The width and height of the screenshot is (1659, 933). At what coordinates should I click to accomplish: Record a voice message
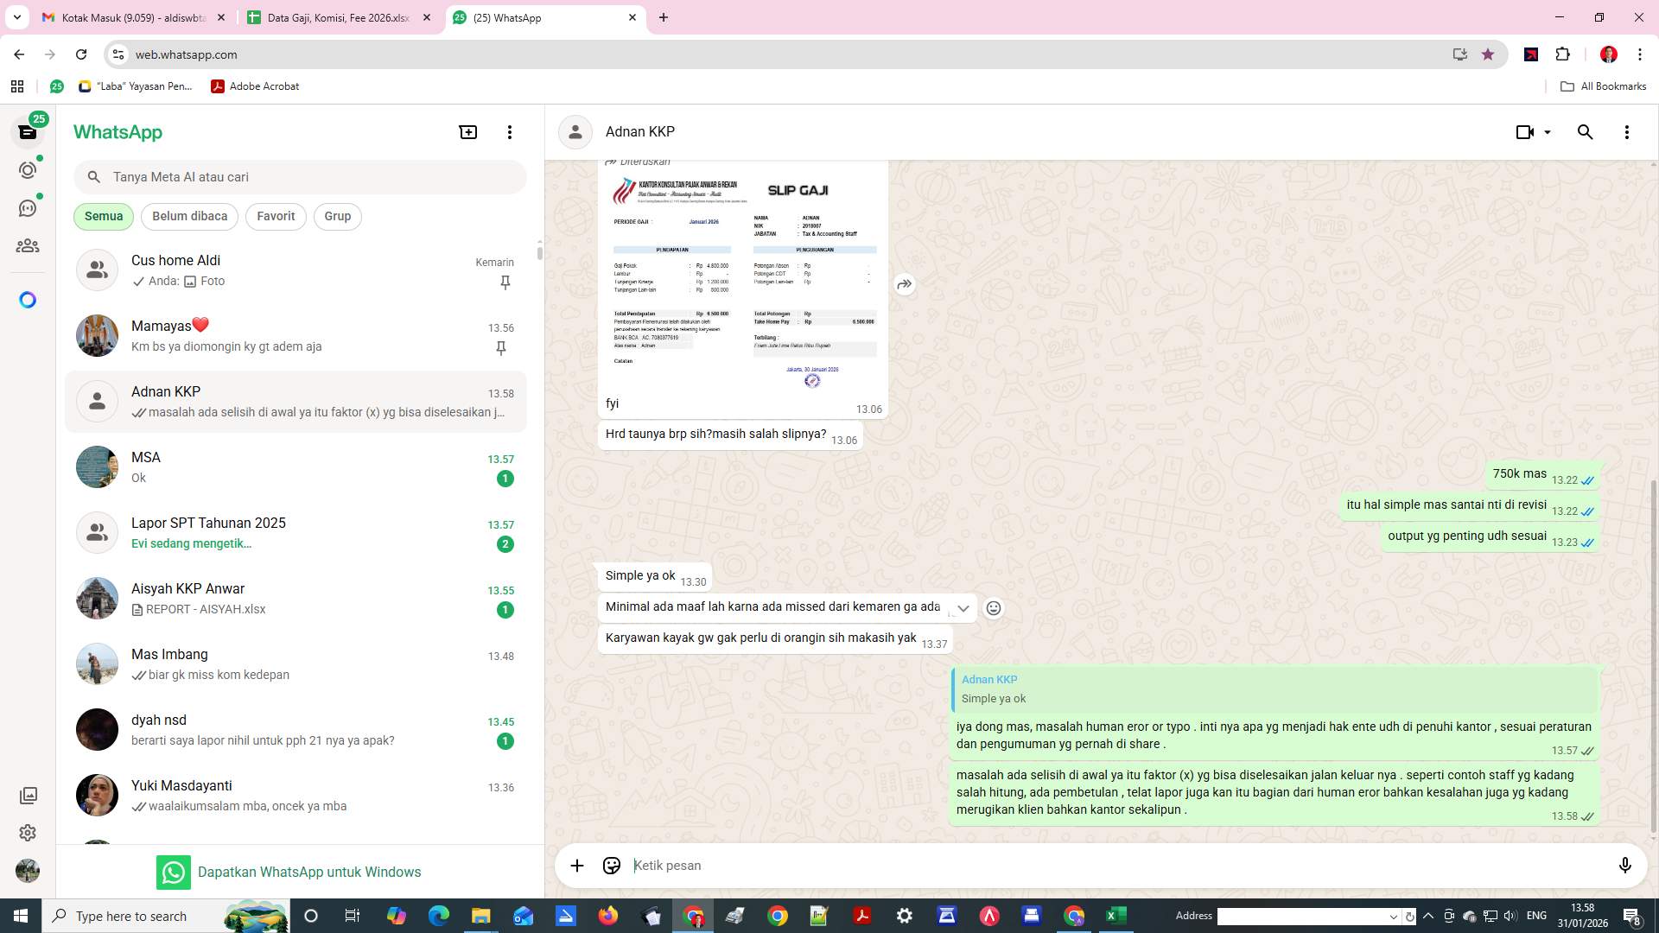click(x=1625, y=865)
